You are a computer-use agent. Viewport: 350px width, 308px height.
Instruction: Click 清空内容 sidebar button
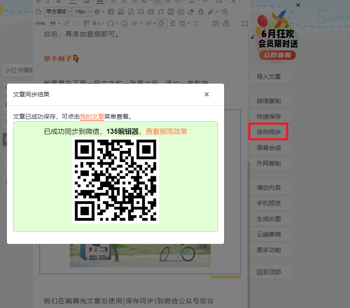(x=271, y=188)
